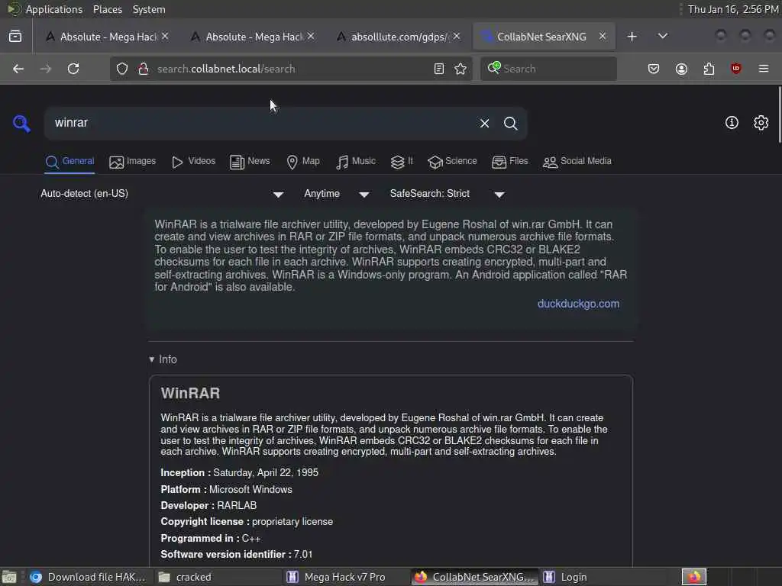Open a new browser tab
The height and width of the screenshot is (586, 782).
click(632, 37)
